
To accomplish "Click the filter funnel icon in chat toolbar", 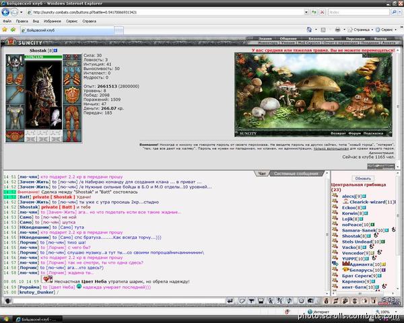I will pyautogui.click(x=251, y=301).
